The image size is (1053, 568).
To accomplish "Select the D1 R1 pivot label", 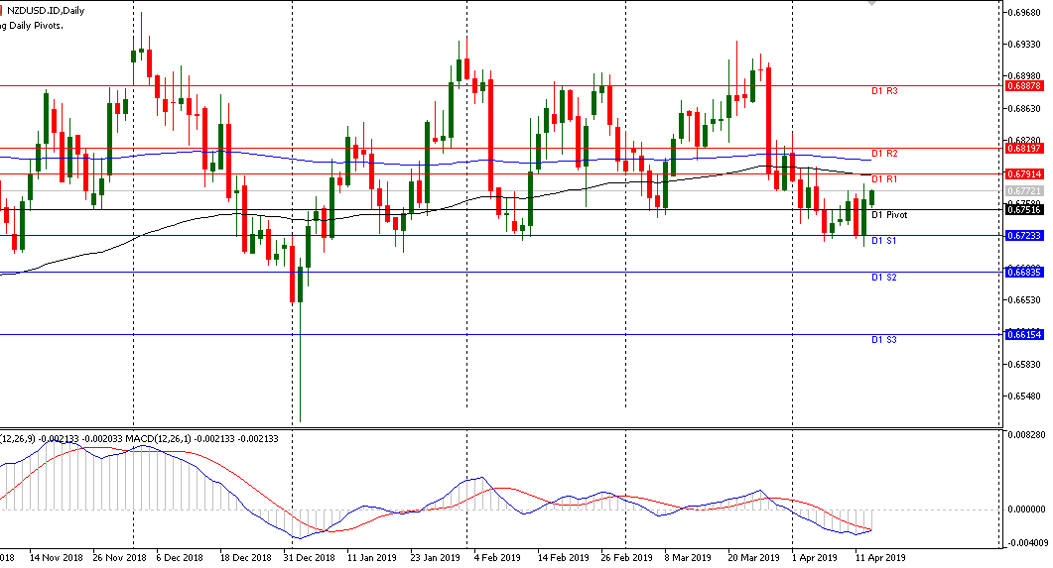I will click(884, 179).
